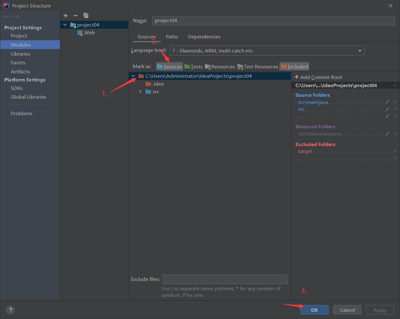The image size is (400, 319).
Task: Click the back navigation arrow
Action: (x=6, y=17)
